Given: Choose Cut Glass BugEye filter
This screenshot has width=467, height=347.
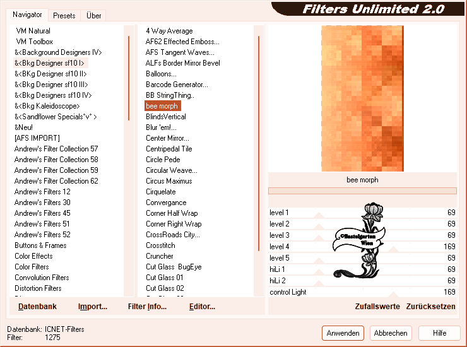Looking at the screenshot, I should click(174, 267).
